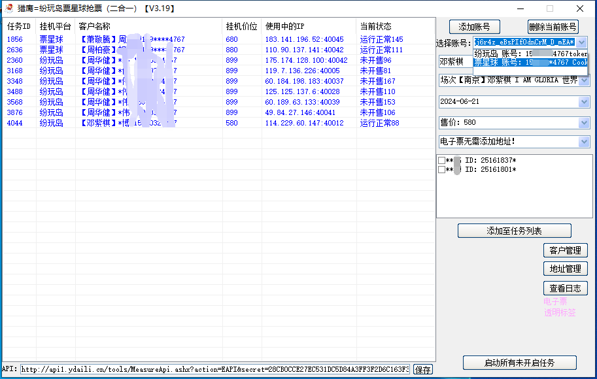Viewport: 597px width, 379px height.
Task: Sort by 挂机平台 column header
Action: [55, 26]
